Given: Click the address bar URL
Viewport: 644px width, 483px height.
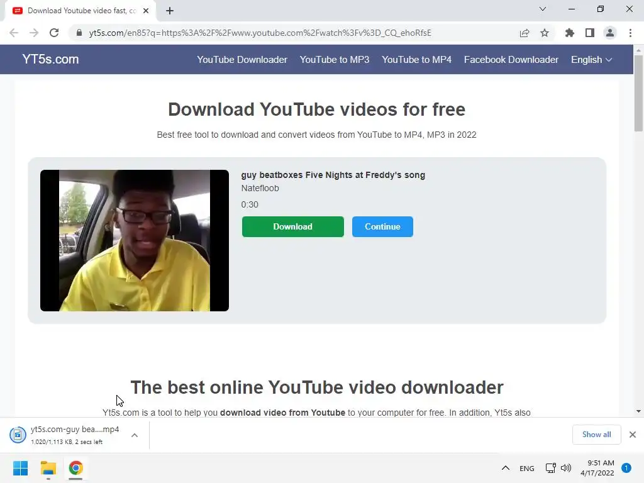Looking at the screenshot, I should tap(260, 33).
